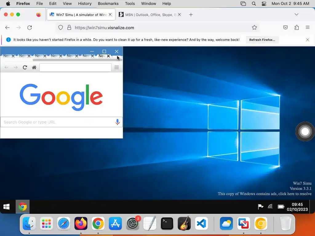
Task: Open GarageBand from the Dock
Action: (184, 223)
